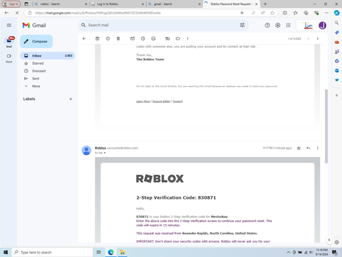The width and height of the screenshot is (342, 257).
Task: Add app to Edge sidebar plus
Action: coord(337,95)
